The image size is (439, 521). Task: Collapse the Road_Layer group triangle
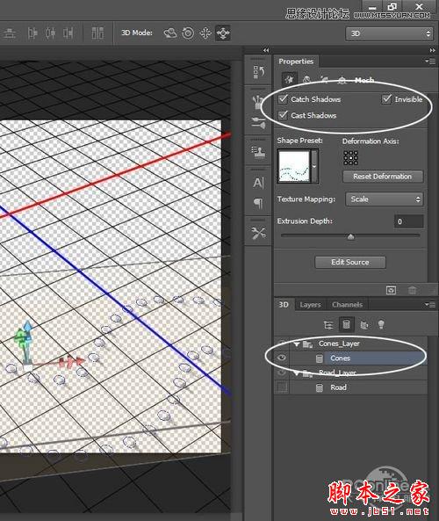pyautogui.click(x=296, y=373)
